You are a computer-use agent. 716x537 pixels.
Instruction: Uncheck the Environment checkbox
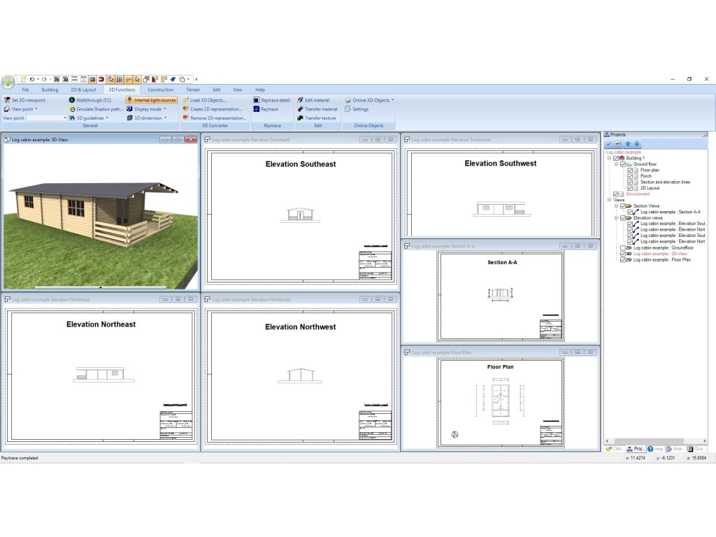615,194
